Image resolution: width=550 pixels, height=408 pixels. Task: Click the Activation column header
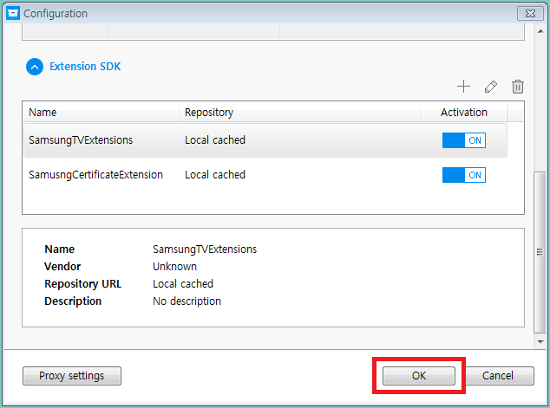coord(463,113)
